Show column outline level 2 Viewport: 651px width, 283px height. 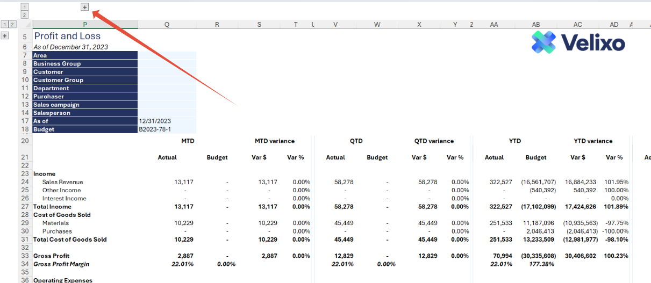tap(25, 15)
